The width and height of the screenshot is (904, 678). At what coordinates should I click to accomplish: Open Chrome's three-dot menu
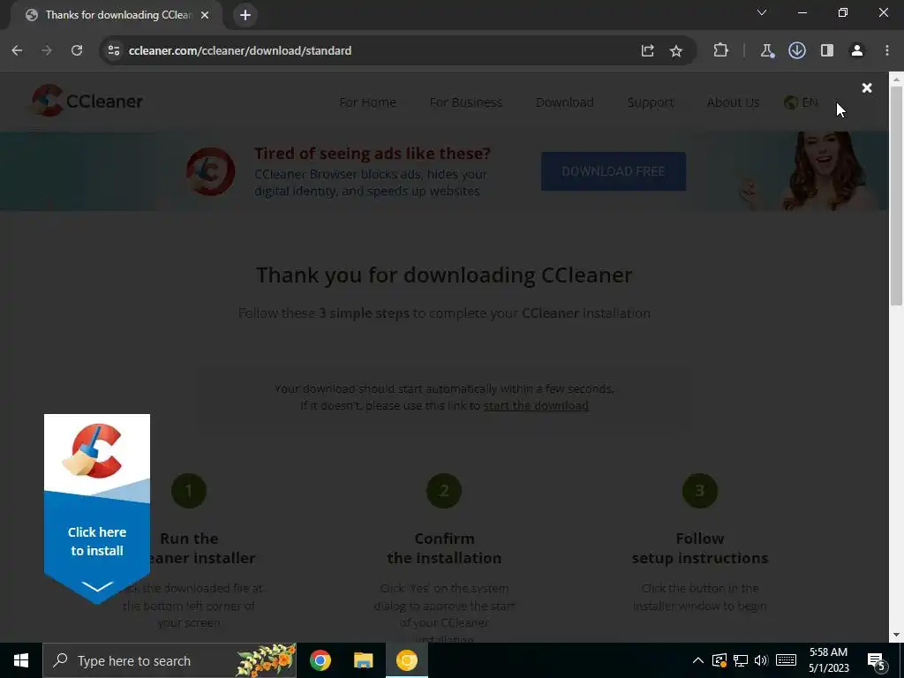coord(886,50)
